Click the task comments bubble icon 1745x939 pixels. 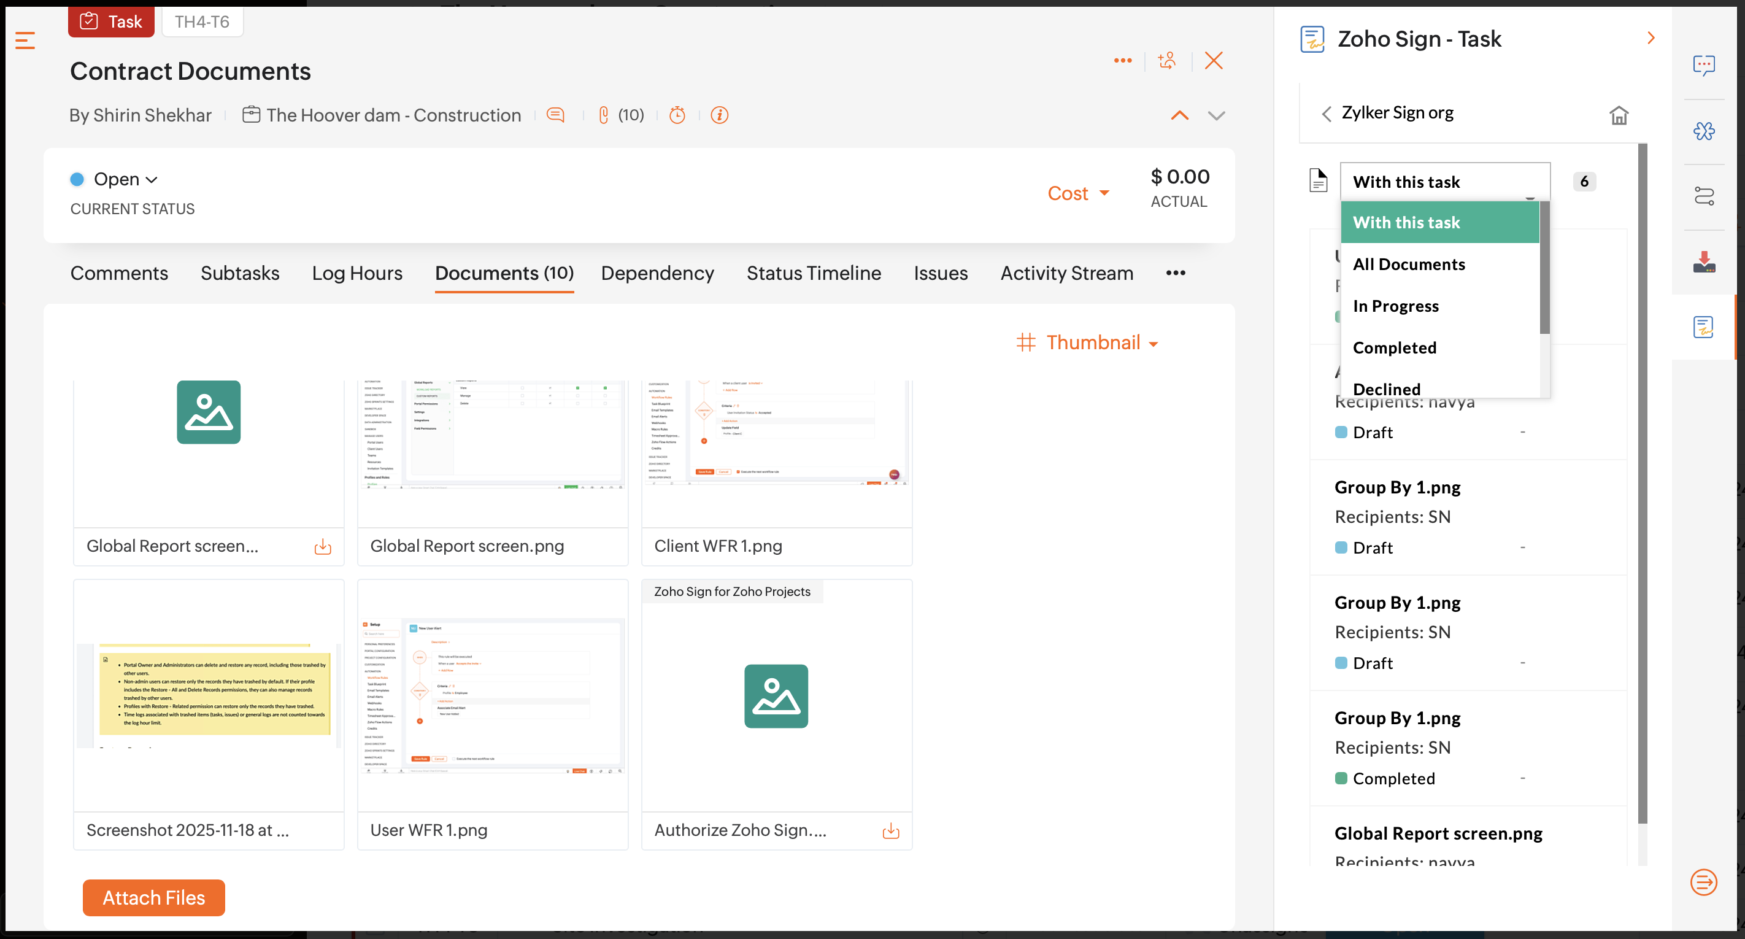[555, 115]
